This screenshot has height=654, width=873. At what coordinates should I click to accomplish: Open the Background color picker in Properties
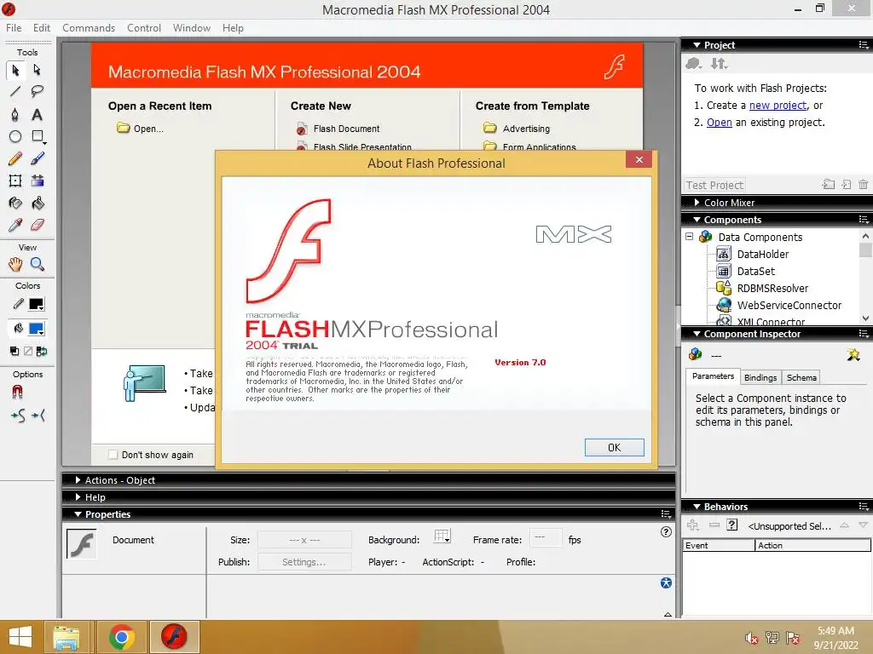click(442, 536)
